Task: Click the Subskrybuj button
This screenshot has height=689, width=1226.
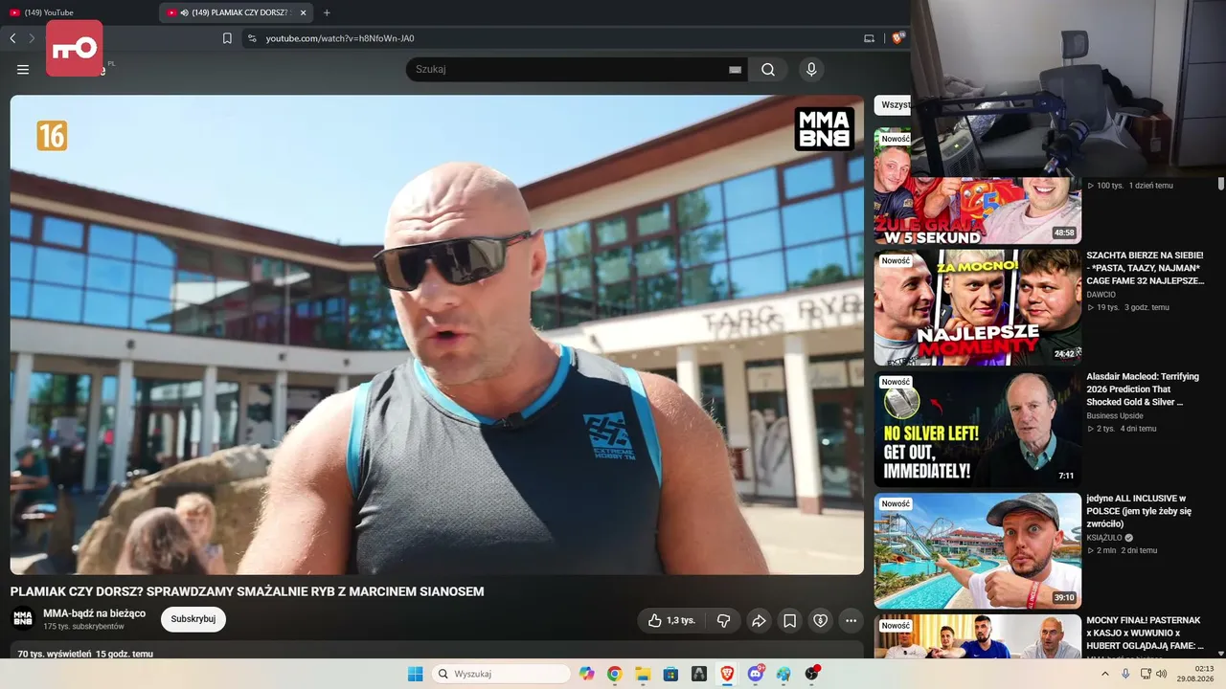Action: click(x=193, y=619)
